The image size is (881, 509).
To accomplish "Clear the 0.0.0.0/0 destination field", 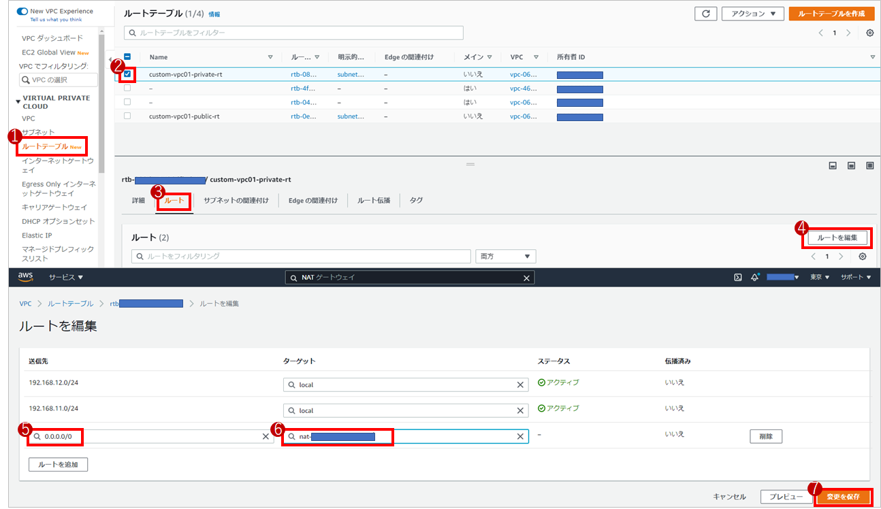I will 266,437.
